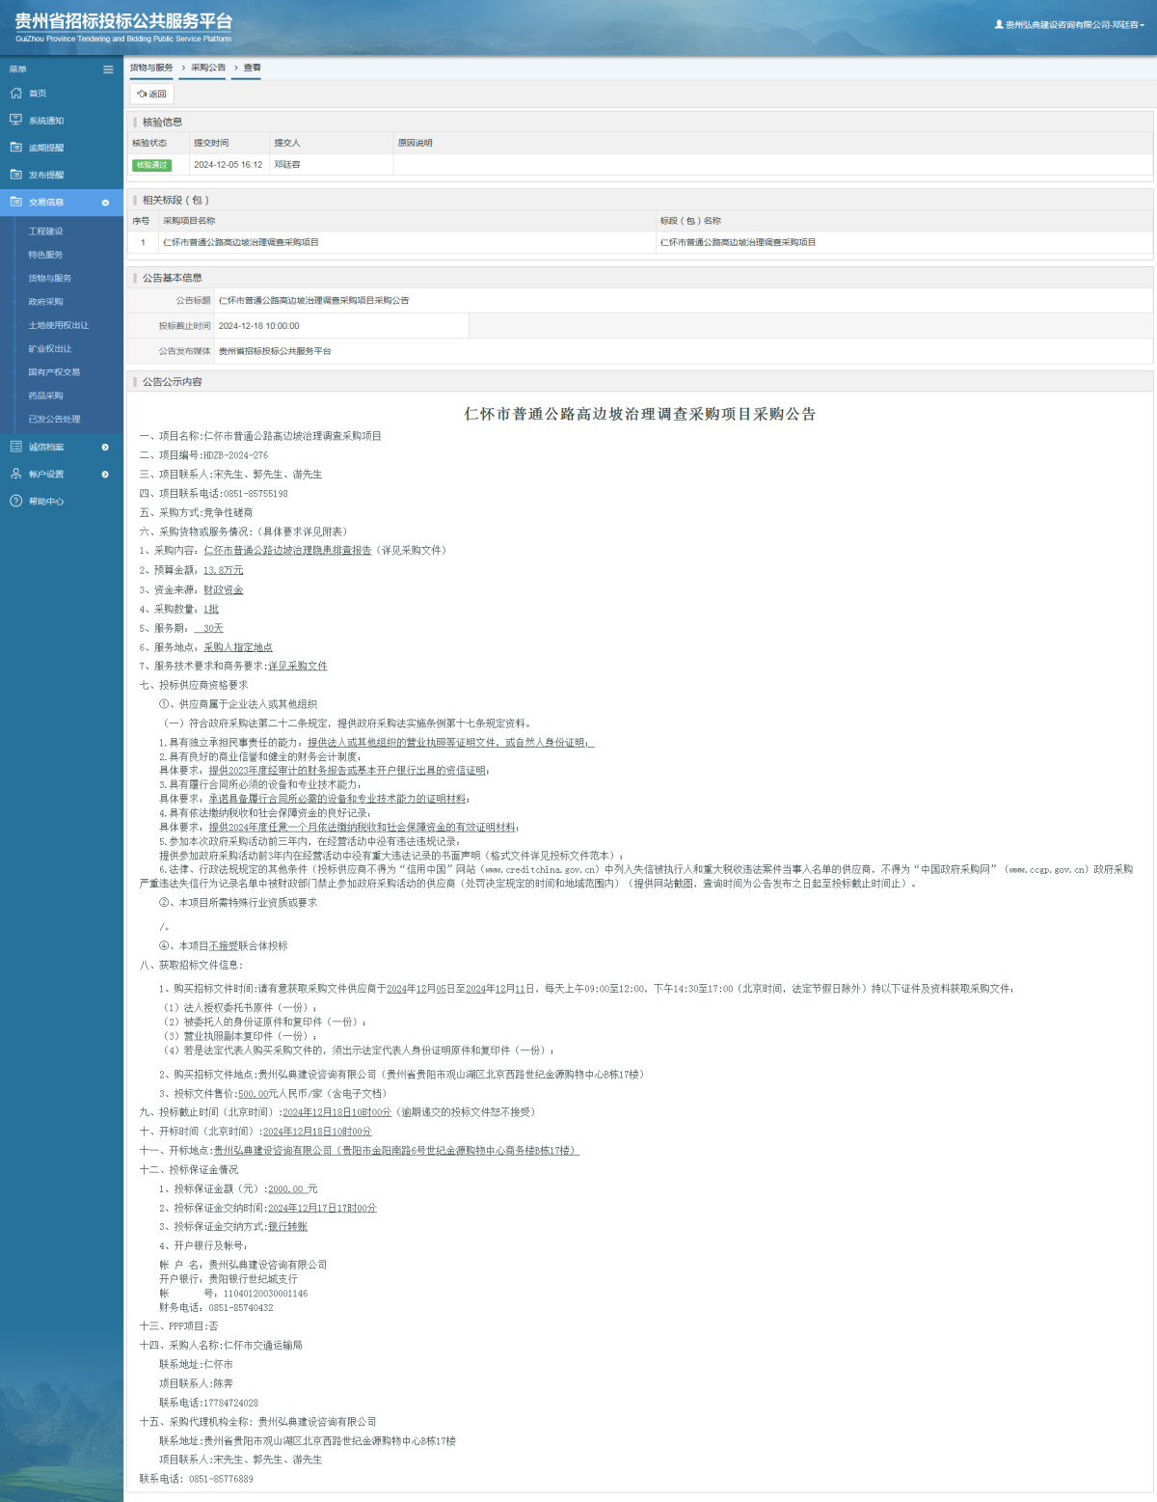The width and height of the screenshot is (1157, 1502).
Task: Open 系统通知 via its monitor icon
Action: 15,121
